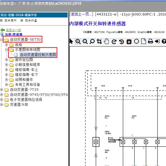Screen dimensions: 166x166
Task: Click folder icon beside 变速器冷却
Action: [6, 105]
